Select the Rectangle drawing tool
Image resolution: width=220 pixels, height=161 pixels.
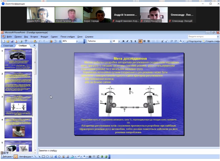43,157
